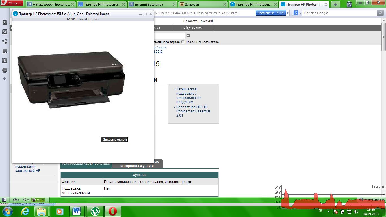
Task: Open Widgets gear panel in sidebar
Action: click(x=5, y=32)
